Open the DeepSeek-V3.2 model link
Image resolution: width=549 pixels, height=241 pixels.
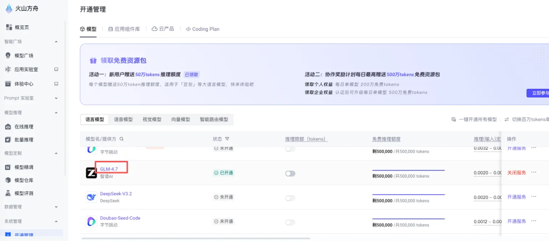116,194
